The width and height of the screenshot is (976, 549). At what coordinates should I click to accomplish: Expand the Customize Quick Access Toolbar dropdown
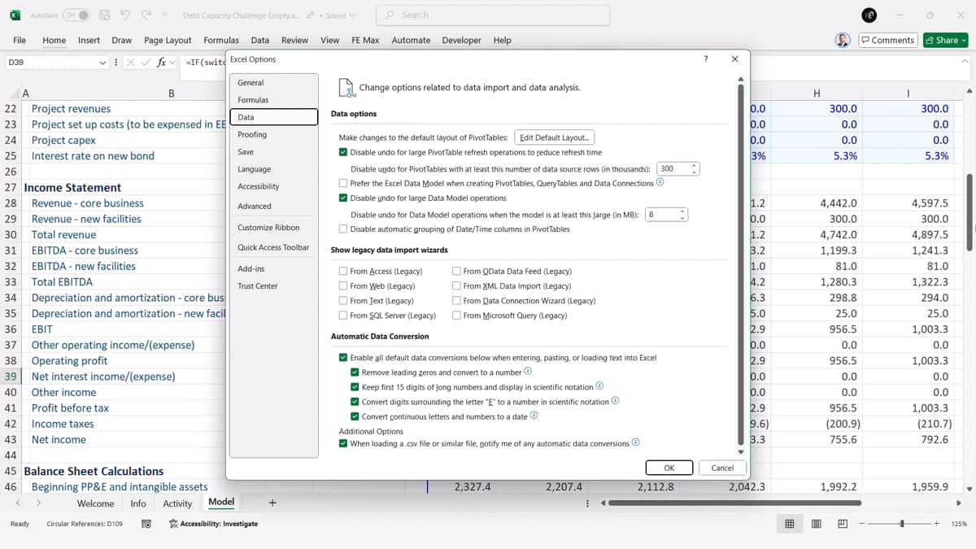(x=165, y=15)
